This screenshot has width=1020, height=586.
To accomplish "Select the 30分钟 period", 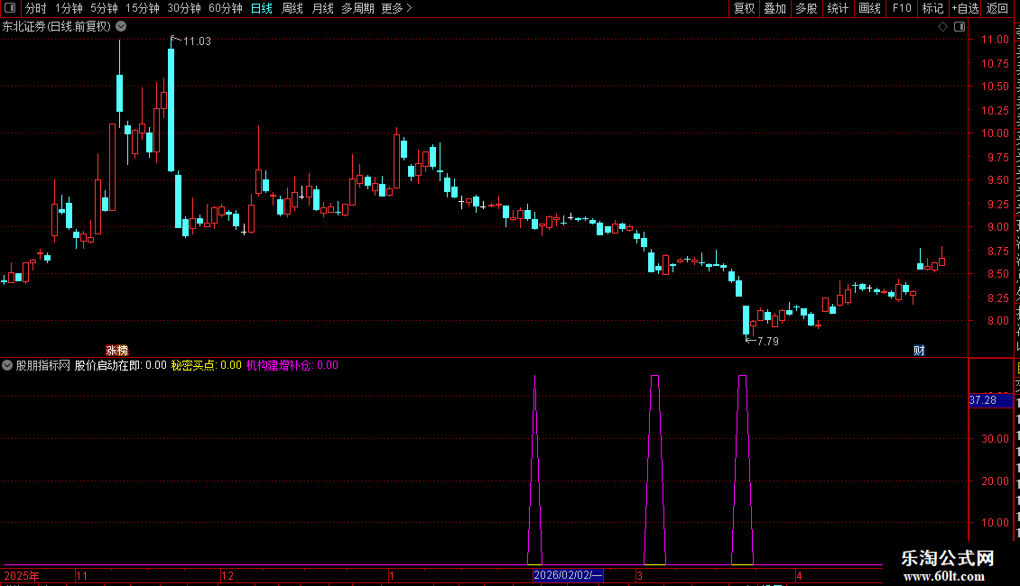I will [x=183, y=8].
